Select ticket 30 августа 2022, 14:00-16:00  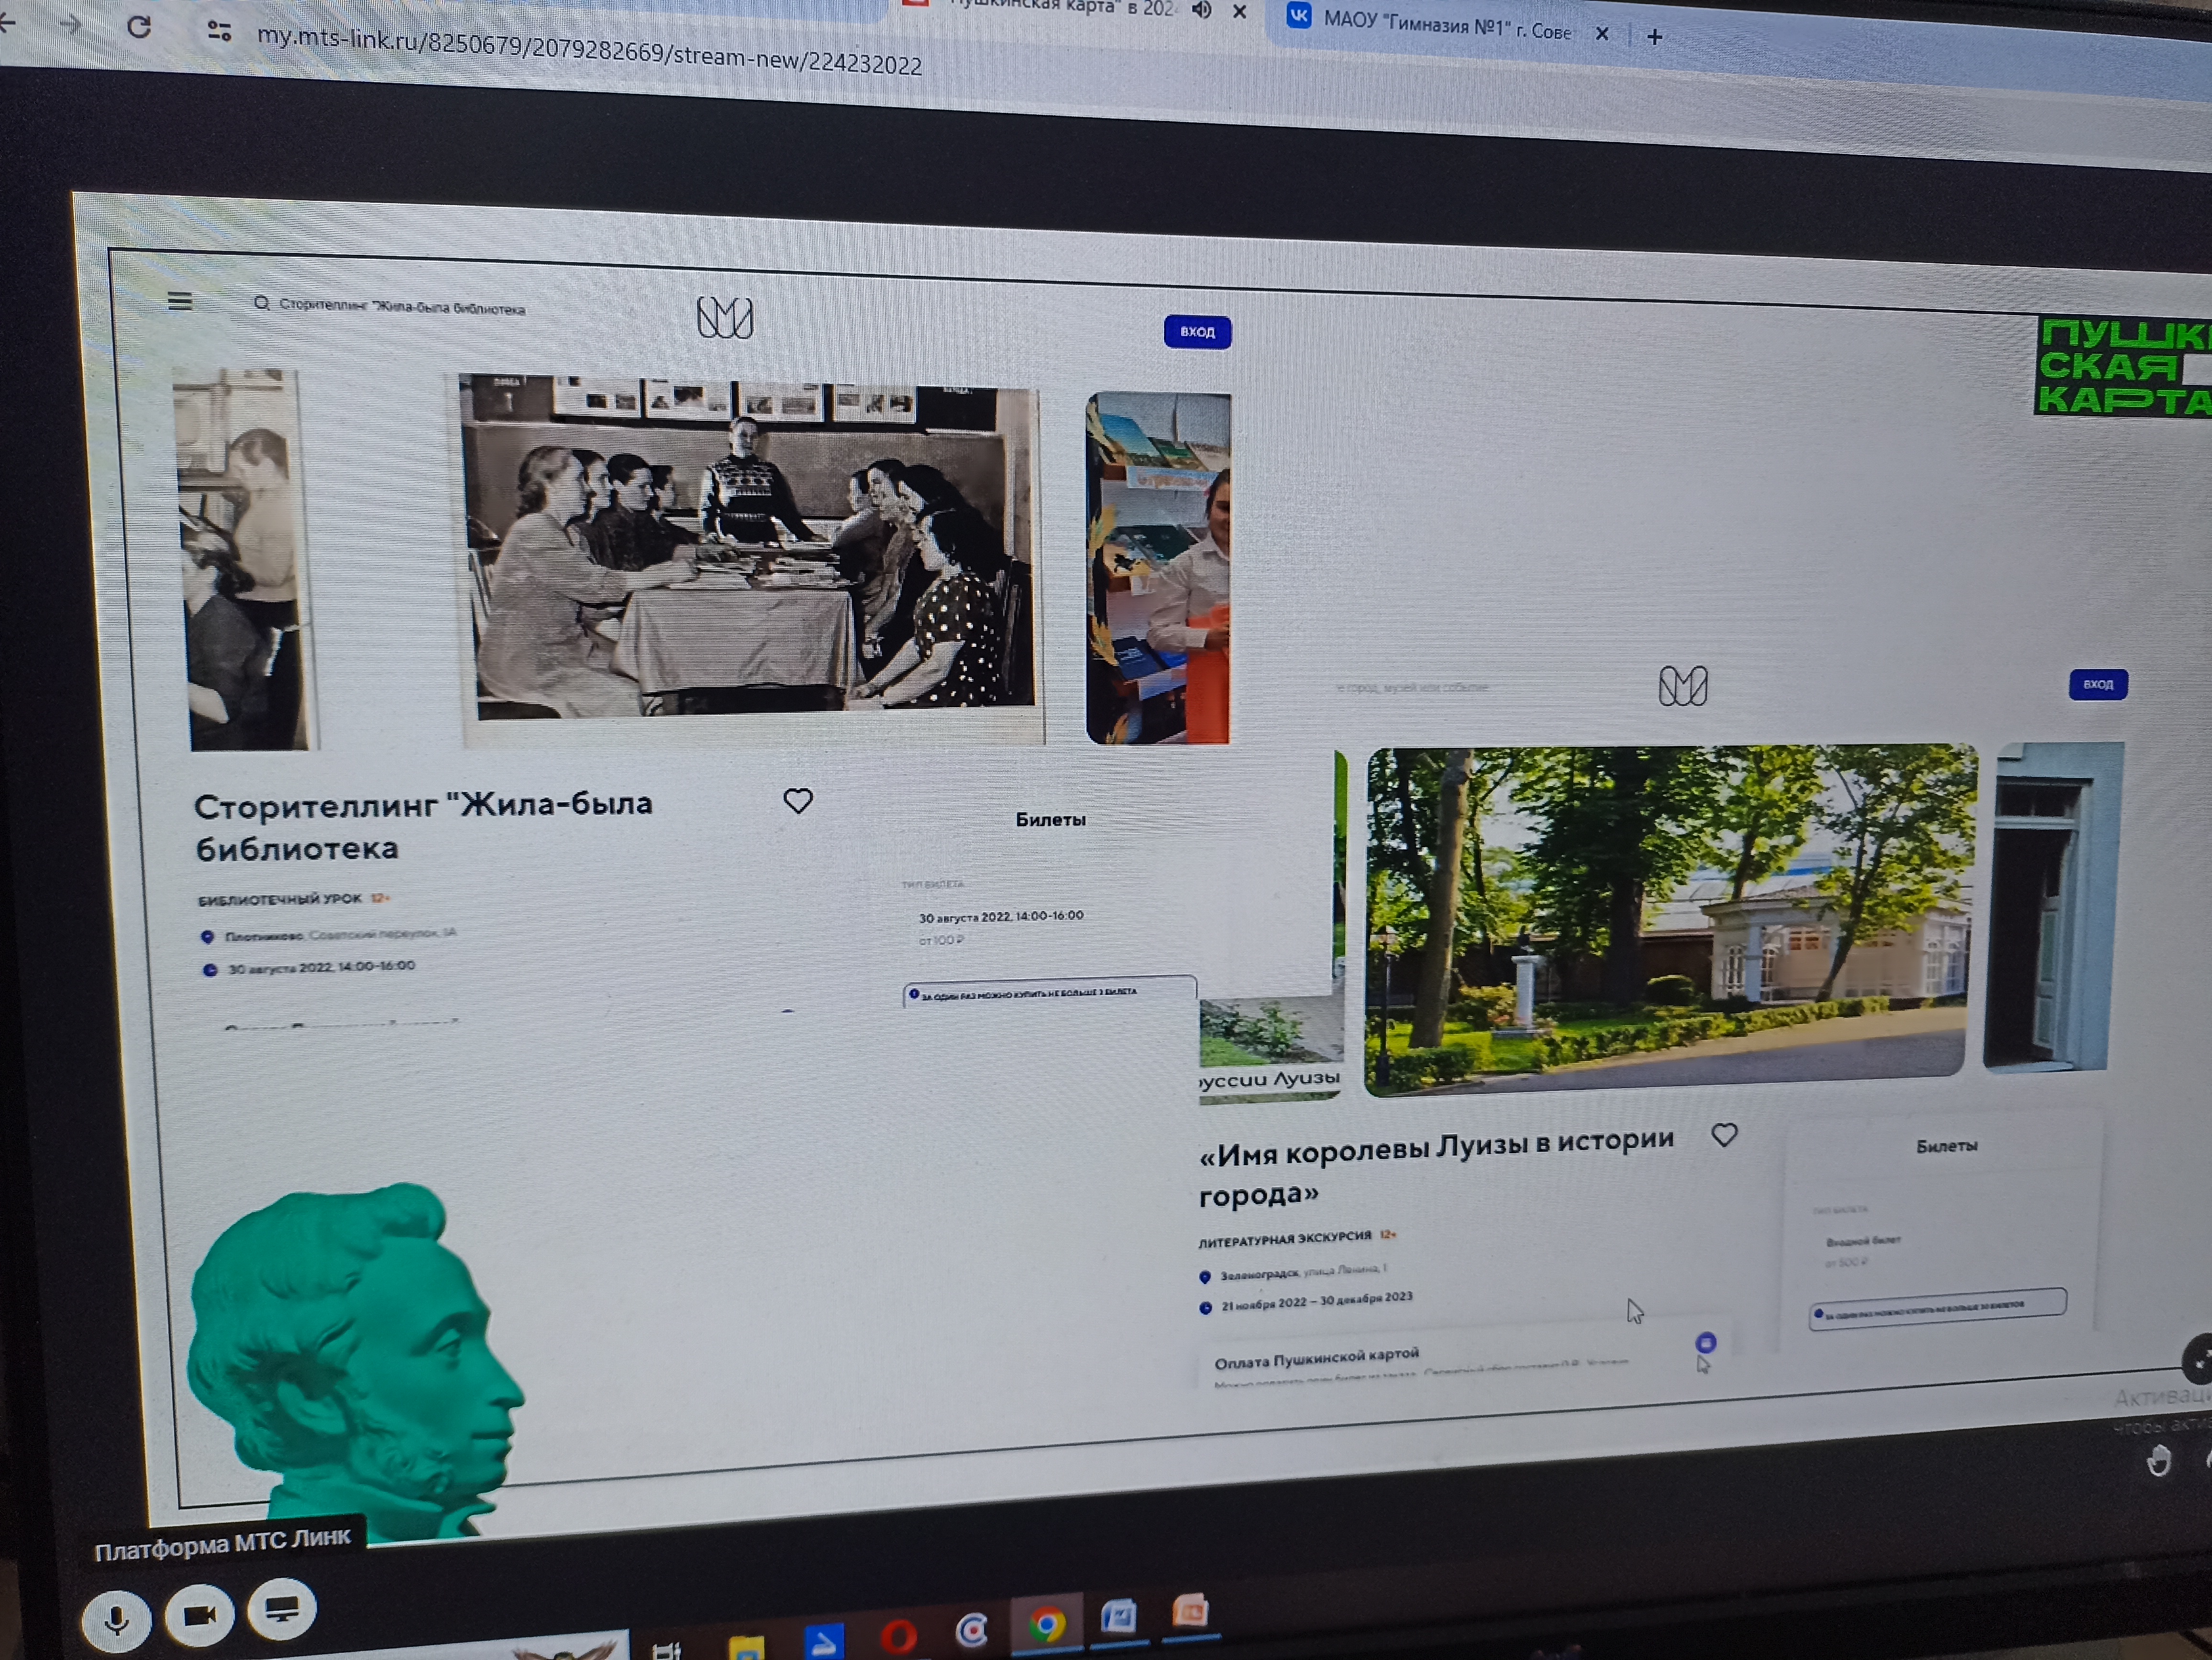click(x=1001, y=917)
